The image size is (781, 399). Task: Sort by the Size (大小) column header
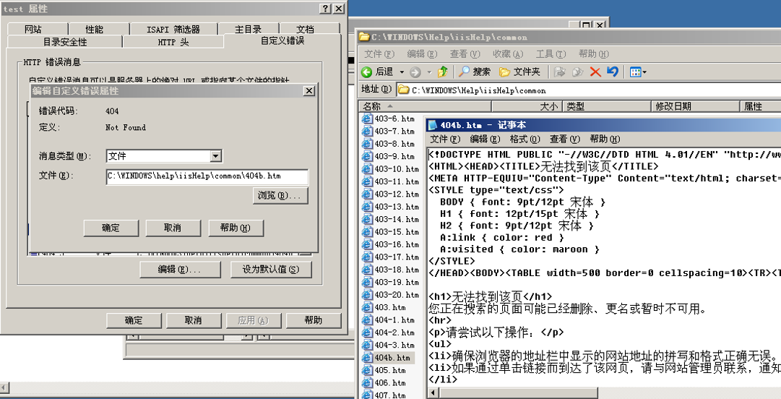(x=527, y=106)
